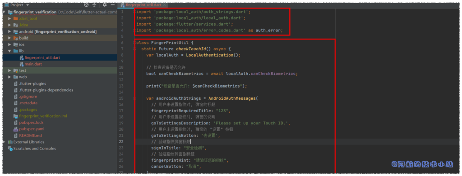Click the build folder icon
Image resolution: width=462 pixels, height=176 pixels.
pos(16,38)
